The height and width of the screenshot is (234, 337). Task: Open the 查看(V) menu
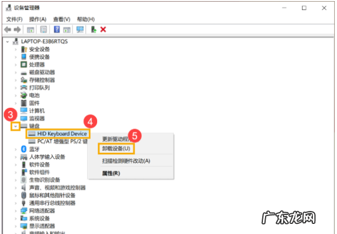coord(61,19)
